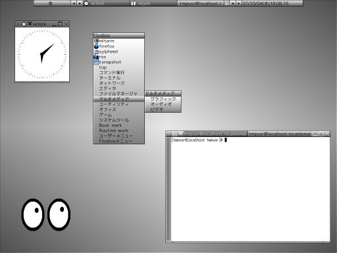Open ユーザーメニュー in the Fluxbox menu
Screen dimensions: 337x253
(x=118, y=136)
